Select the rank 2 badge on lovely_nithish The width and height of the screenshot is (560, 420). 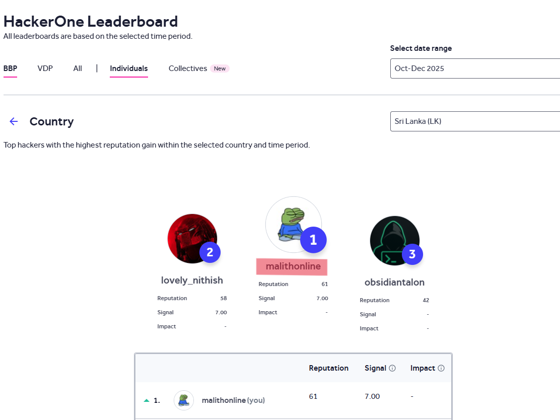pyautogui.click(x=210, y=252)
